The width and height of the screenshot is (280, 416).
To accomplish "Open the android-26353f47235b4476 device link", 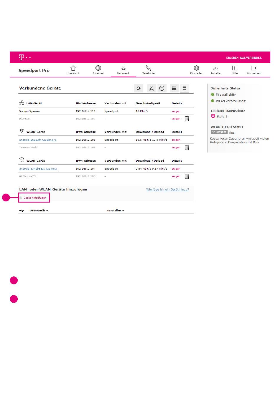I will coord(38,140).
